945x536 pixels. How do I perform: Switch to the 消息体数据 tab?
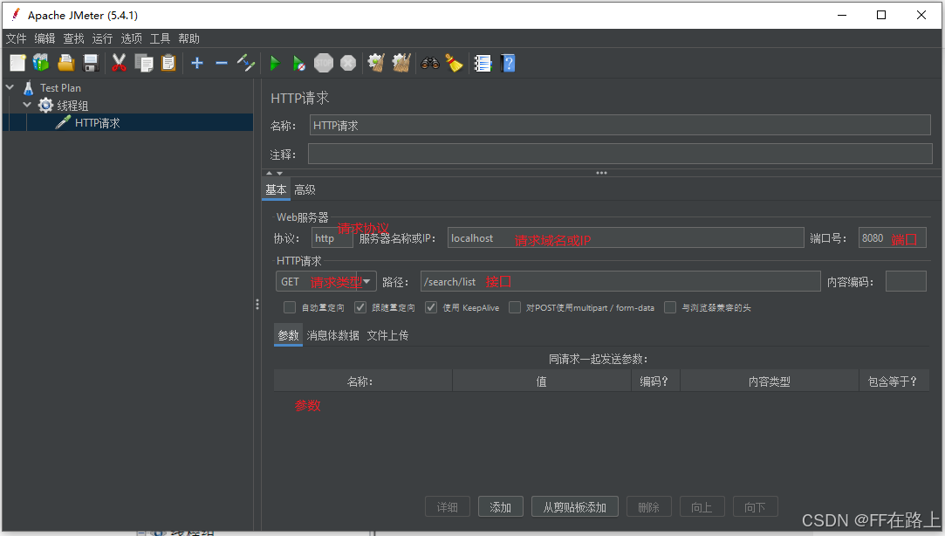click(332, 335)
